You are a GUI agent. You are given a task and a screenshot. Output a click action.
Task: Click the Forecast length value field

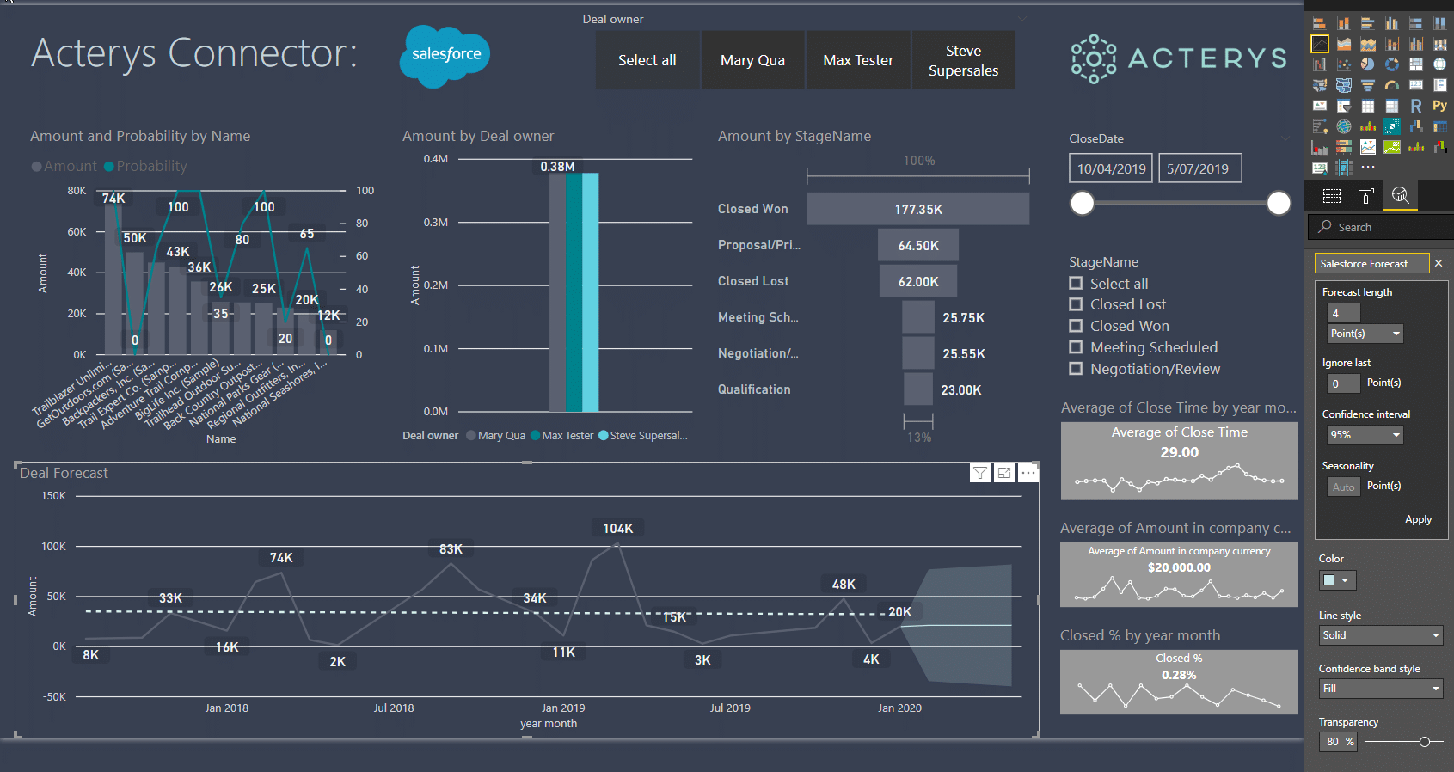coord(1344,314)
